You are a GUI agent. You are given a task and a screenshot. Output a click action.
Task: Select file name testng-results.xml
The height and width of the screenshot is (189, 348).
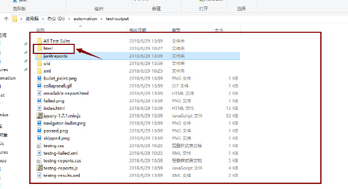[62, 175]
